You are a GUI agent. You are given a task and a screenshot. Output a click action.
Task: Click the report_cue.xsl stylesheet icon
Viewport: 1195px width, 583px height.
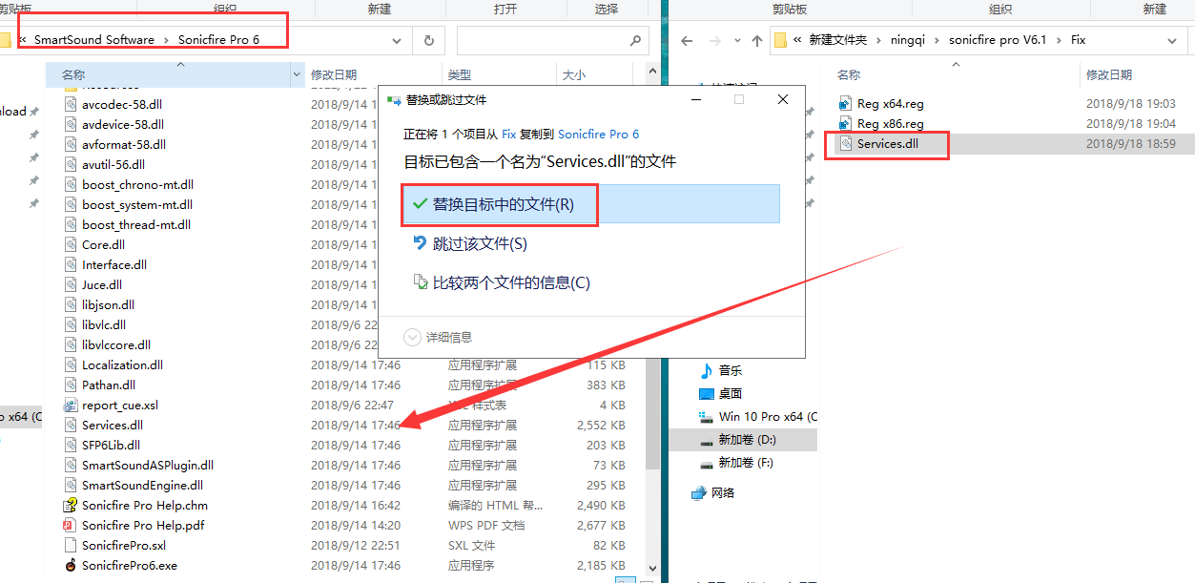coord(71,405)
